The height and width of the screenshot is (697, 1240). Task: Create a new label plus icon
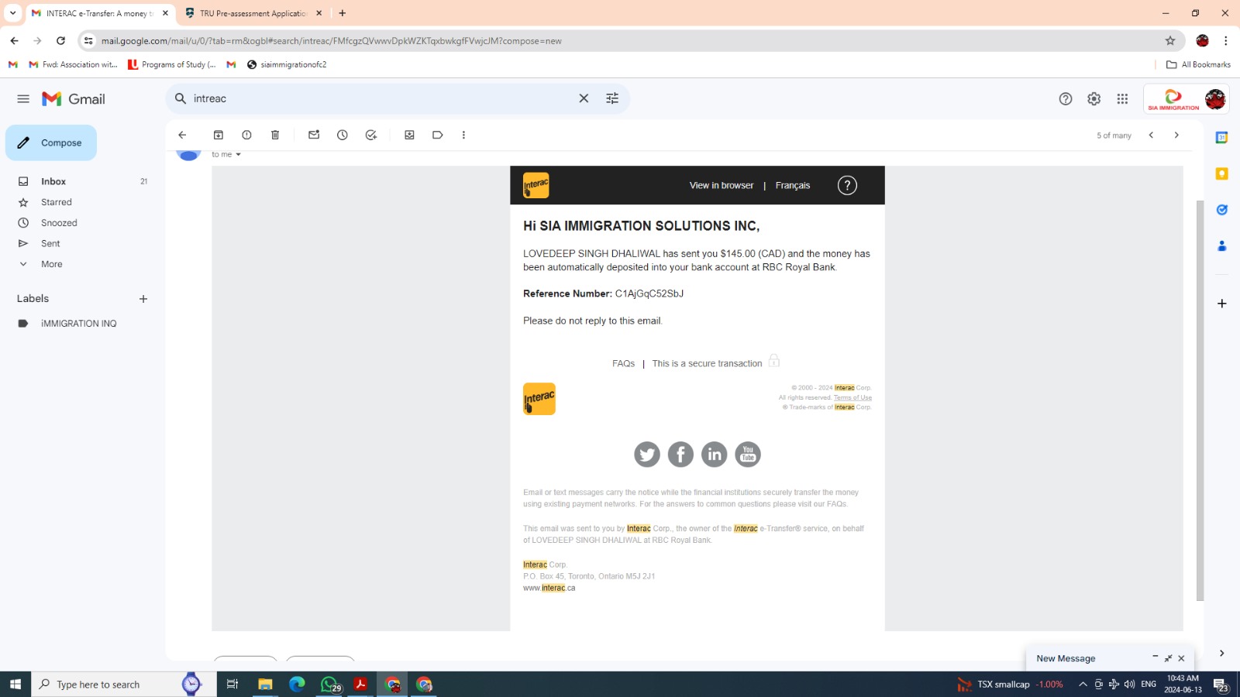click(143, 299)
